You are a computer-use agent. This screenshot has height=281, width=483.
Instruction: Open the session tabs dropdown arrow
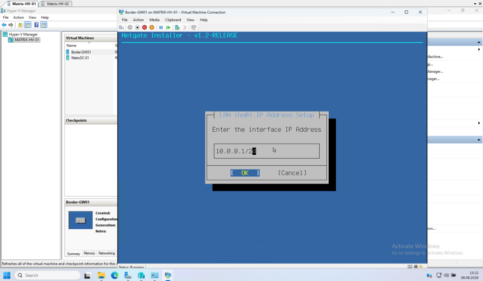[x=475, y=4]
